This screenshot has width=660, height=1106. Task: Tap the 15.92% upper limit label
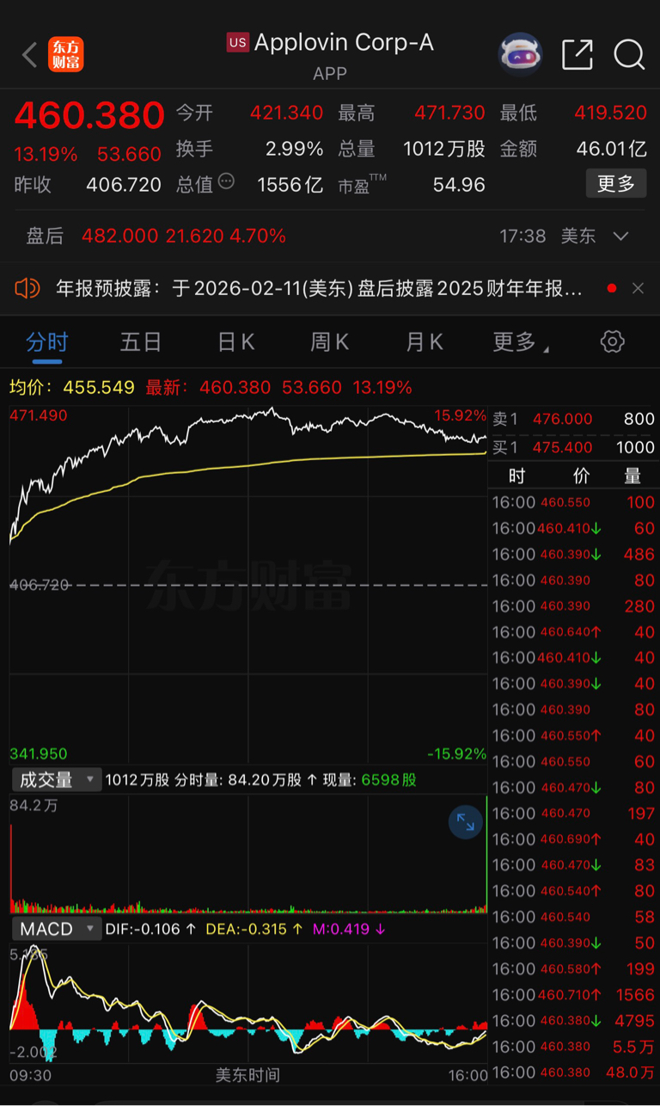(460, 415)
